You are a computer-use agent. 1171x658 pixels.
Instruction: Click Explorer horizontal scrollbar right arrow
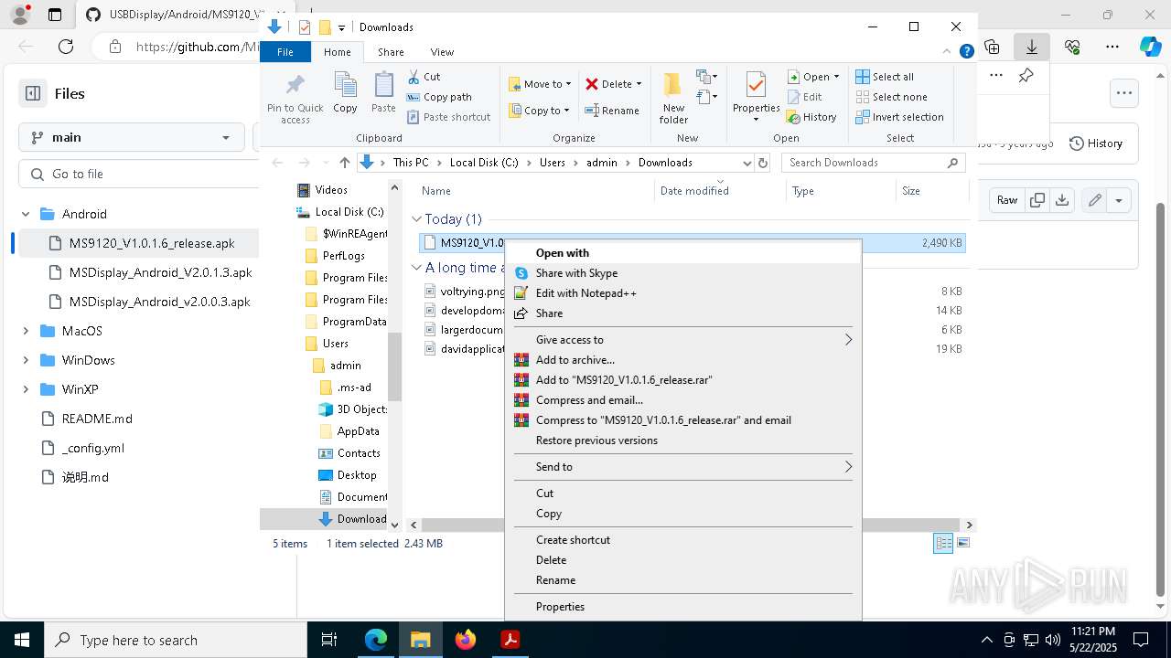point(970,525)
